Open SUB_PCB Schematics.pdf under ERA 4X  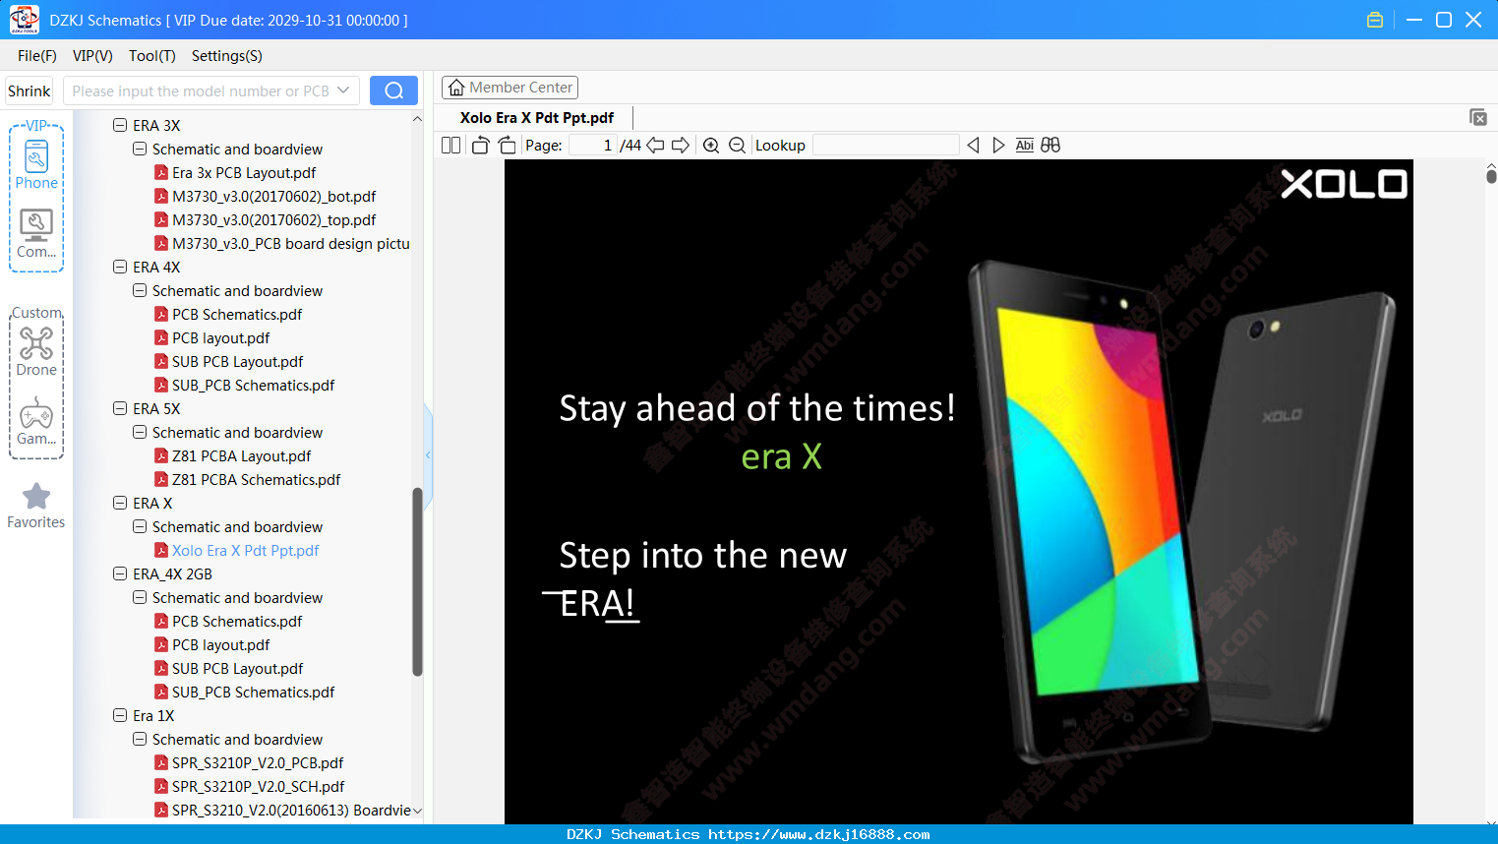253,385
